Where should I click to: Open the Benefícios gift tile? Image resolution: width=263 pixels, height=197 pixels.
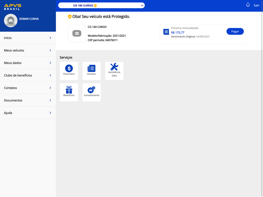pos(69,92)
